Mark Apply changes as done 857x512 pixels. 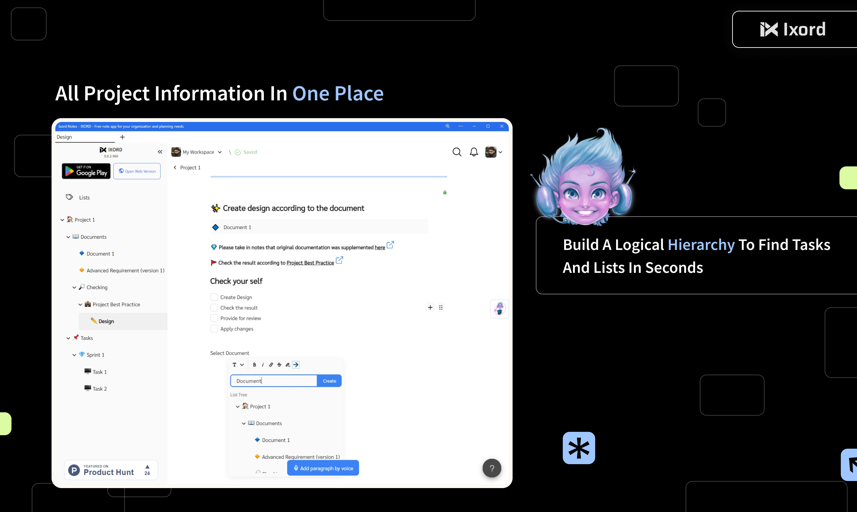click(214, 328)
